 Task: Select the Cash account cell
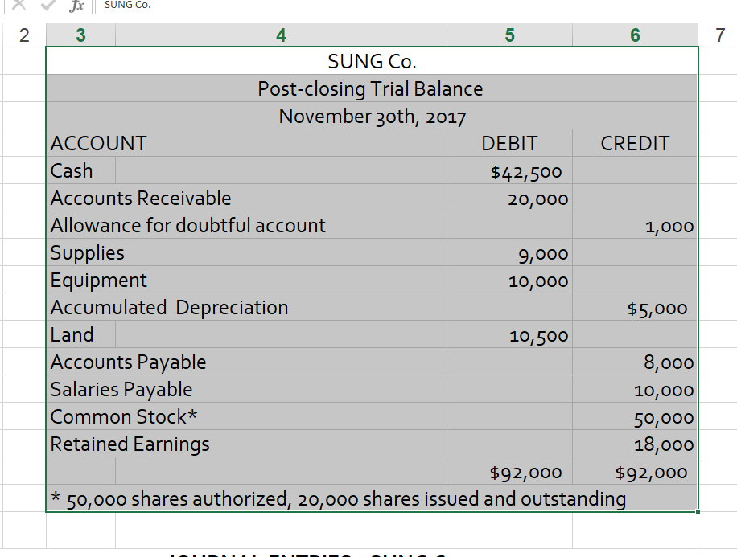(x=80, y=170)
